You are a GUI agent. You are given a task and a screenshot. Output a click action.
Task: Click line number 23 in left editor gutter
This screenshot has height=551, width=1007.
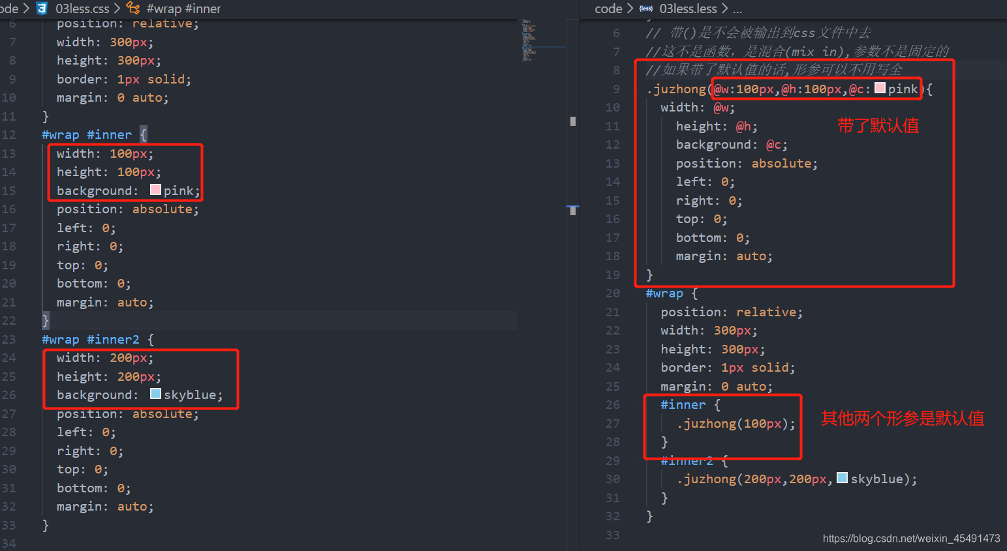(x=9, y=339)
